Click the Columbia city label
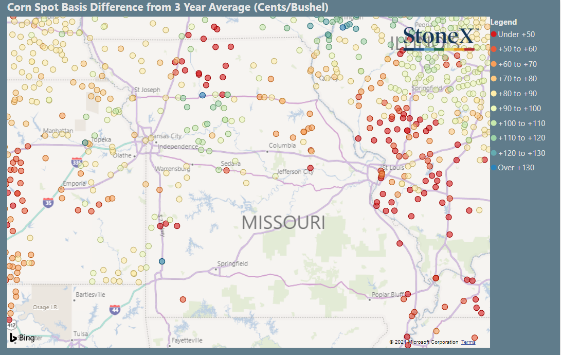The height and width of the screenshot is (355, 561). click(282, 145)
